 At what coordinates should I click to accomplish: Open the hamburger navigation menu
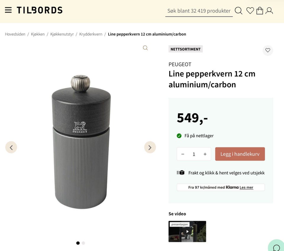[8, 9]
